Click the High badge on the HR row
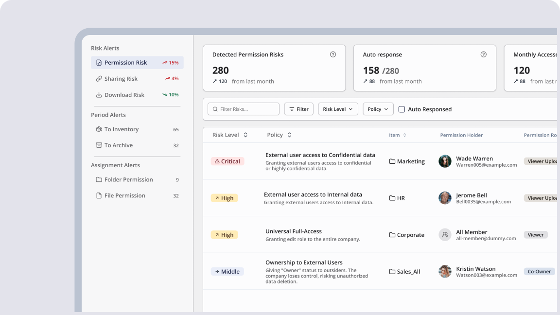This screenshot has height=315, width=560. [x=224, y=198]
